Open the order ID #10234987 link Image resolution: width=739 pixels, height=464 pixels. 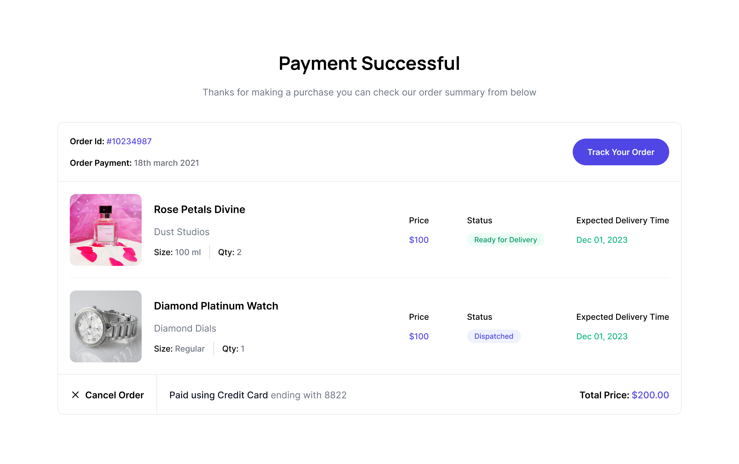[x=129, y=141]
